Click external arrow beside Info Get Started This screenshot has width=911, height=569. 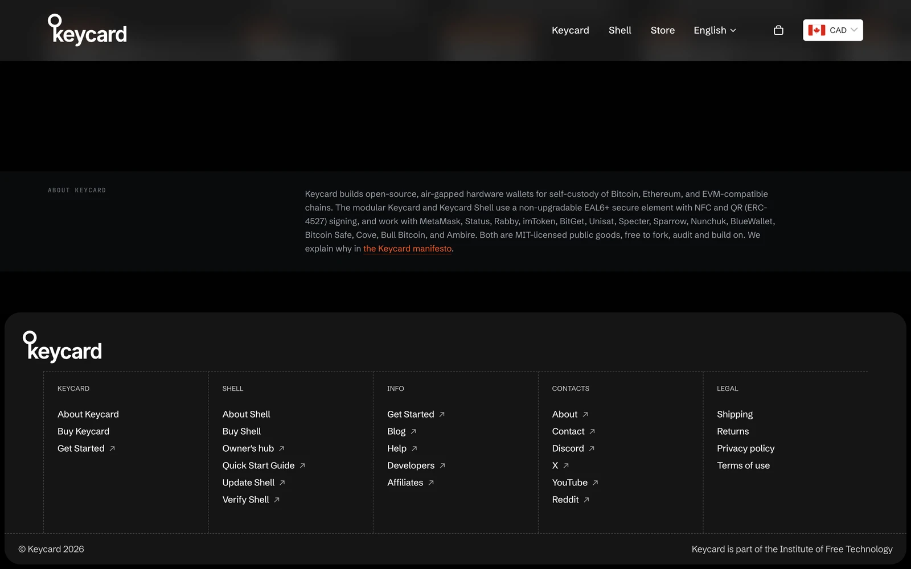(x=442, y=415)
